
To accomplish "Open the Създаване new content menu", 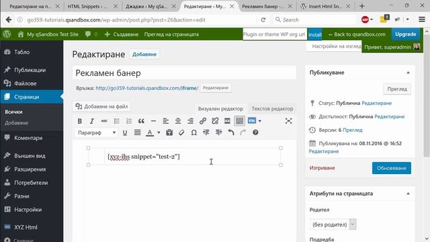I will click(x=122, y=34).
